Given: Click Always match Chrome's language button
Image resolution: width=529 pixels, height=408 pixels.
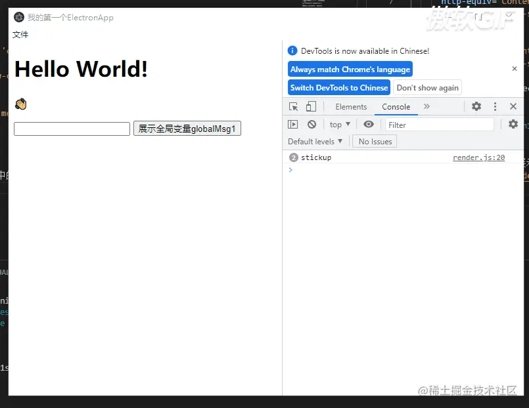Looking at the screenshot, I should [x=350, y=69].
